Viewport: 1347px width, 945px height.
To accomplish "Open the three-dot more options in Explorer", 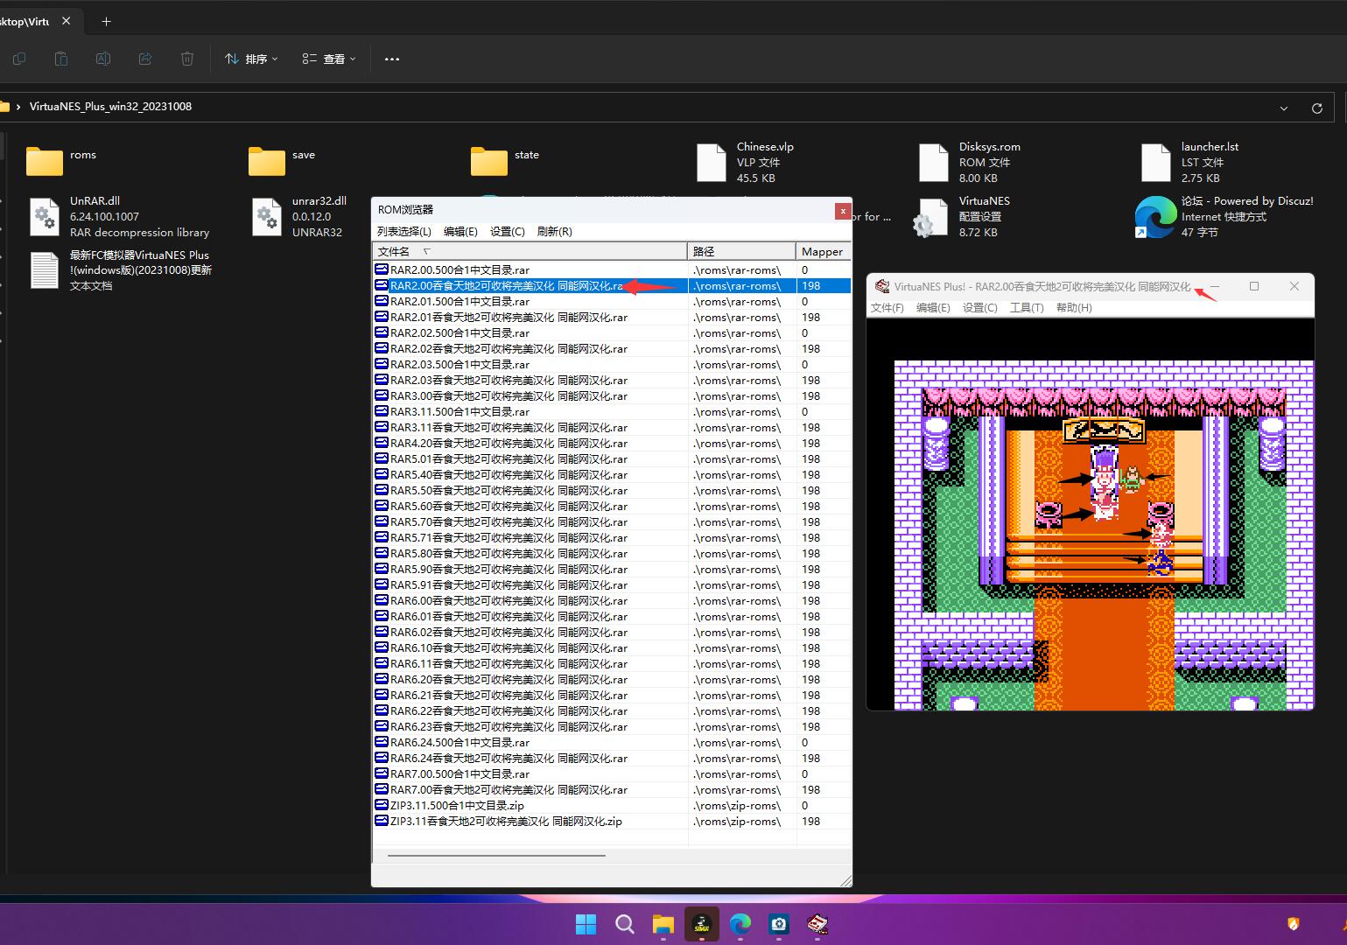I will [x=392, y=59].
